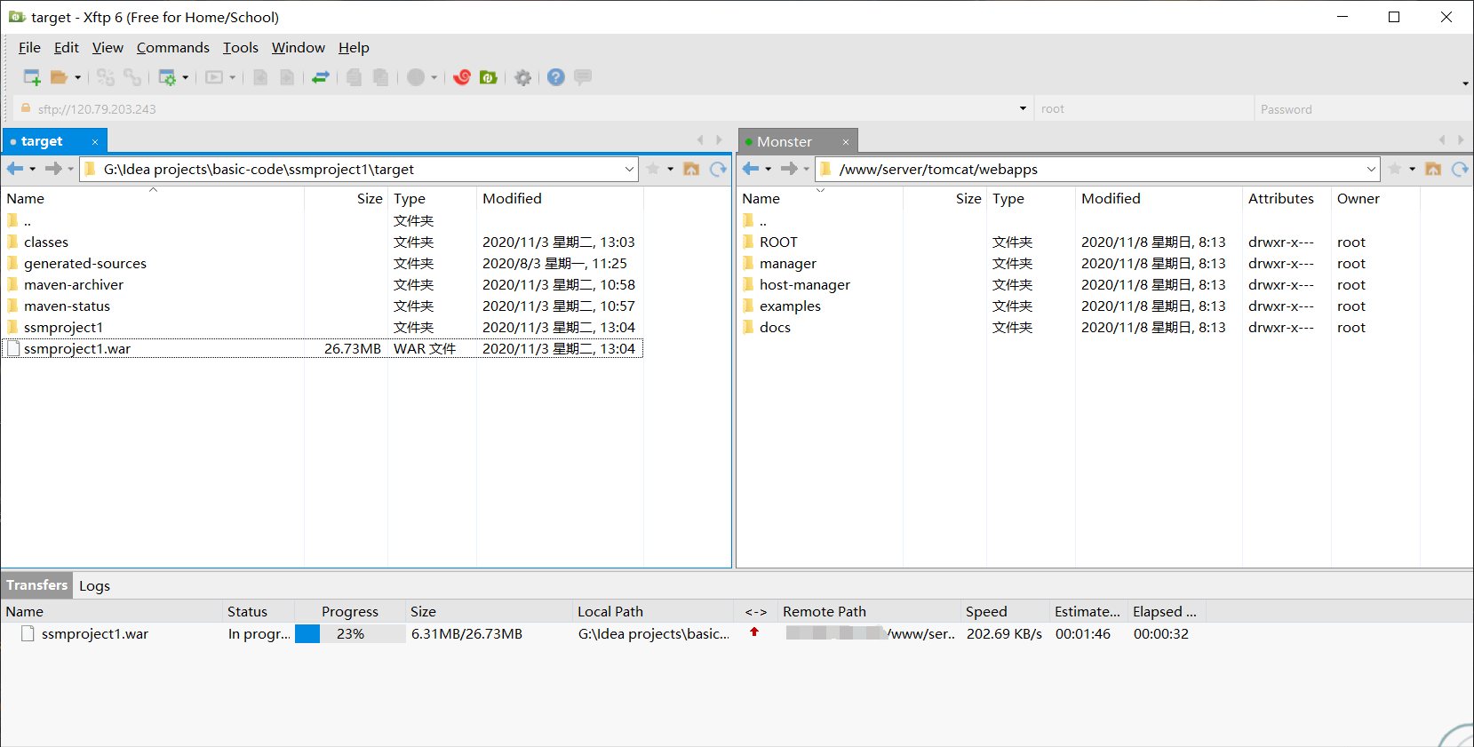Image resolution: width=1474 pixels, height=747 pixels.
Task: Open Options via gear icon
Action: [x=523, y=77]
